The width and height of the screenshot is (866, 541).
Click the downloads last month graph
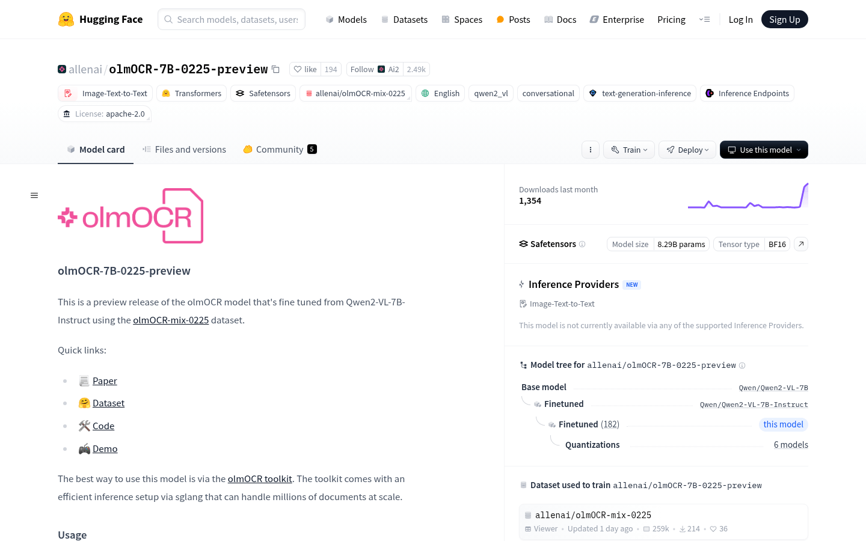(748, 197)
